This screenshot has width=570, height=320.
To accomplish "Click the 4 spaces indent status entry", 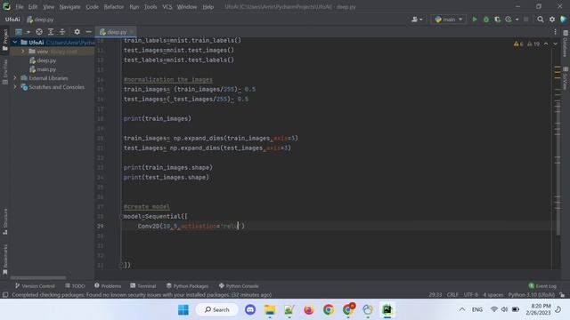I will [493, 294].
